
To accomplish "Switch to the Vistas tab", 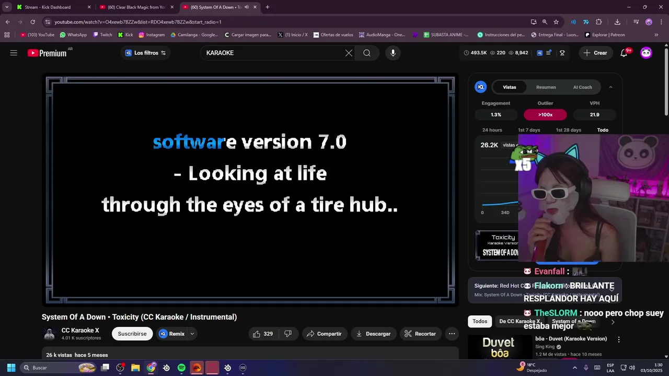I will click(x=510, y=87).
